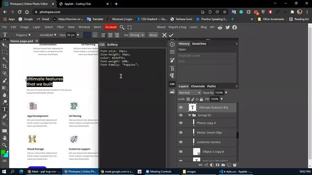Open the Filter menu
The width and height of the screenshot is (312, 175).
(x=60, y=27)
